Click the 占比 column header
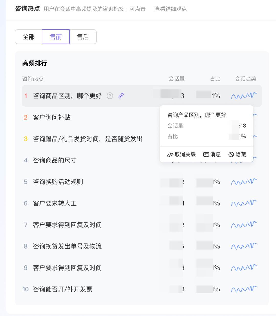 215,79
